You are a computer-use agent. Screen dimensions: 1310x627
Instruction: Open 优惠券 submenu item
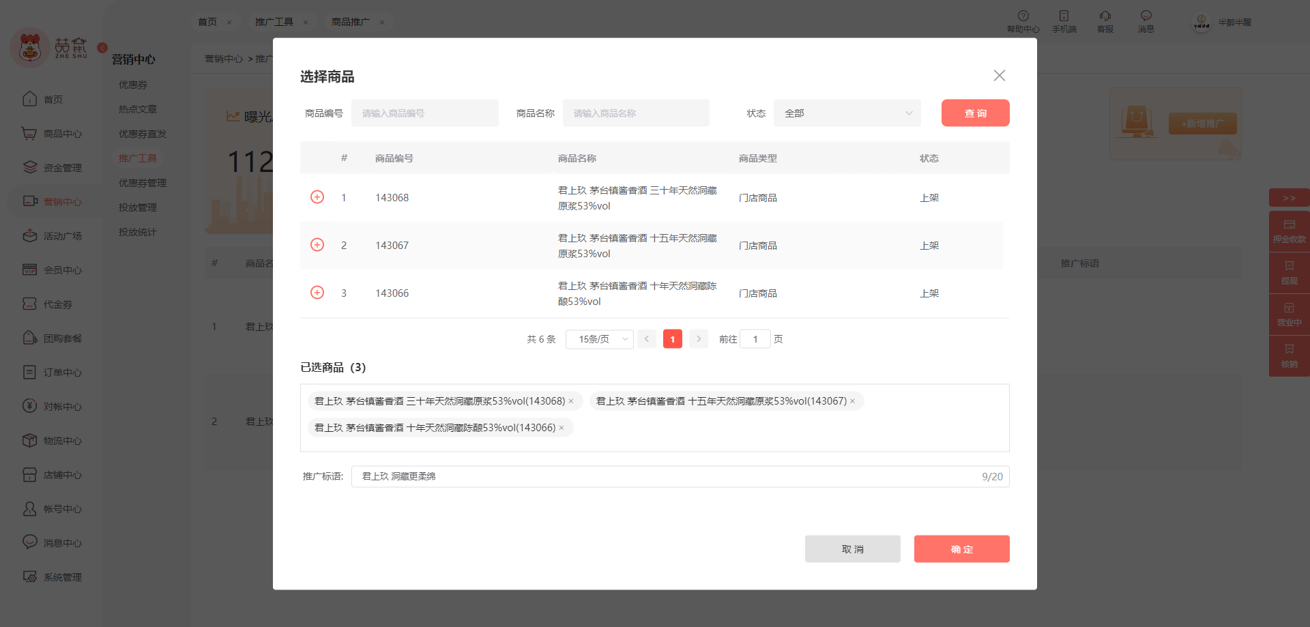pos(133,85)
